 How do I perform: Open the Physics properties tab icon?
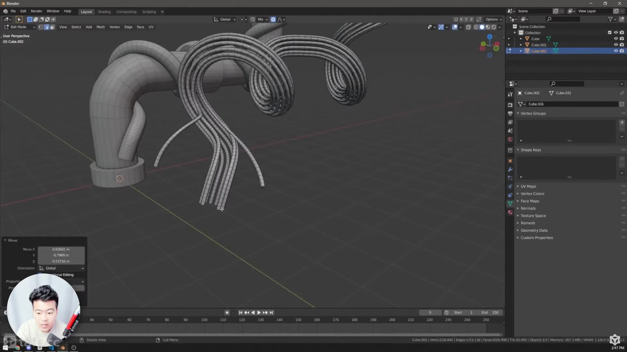click(510, 186)
